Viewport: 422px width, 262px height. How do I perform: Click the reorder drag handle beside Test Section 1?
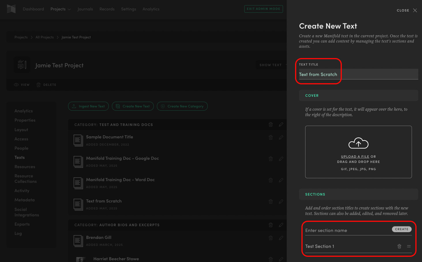[x=409, y=246]
